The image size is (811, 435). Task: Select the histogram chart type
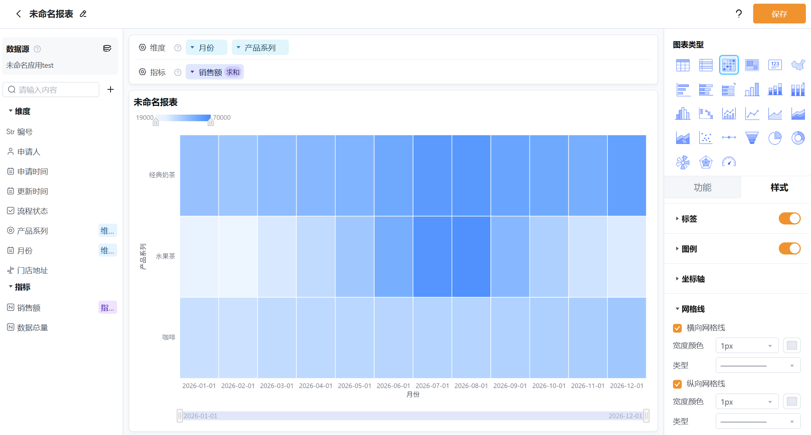coord(682,114)
